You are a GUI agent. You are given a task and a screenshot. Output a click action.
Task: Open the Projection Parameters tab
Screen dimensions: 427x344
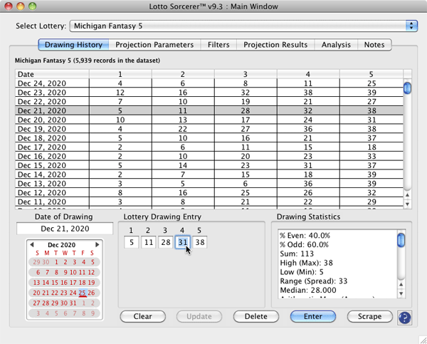pos(154,45)
